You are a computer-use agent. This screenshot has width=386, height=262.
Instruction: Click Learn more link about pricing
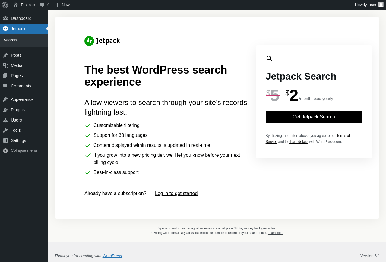[x=275, y=233]
